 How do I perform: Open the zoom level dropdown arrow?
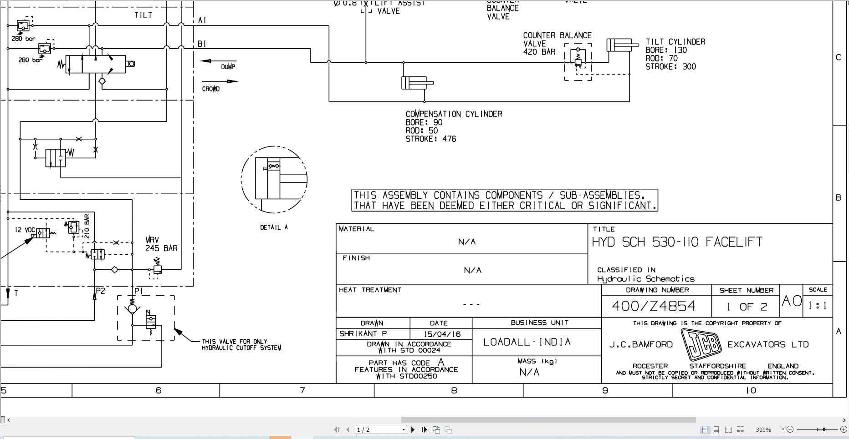pyautogui.click(x=783, y=429)
